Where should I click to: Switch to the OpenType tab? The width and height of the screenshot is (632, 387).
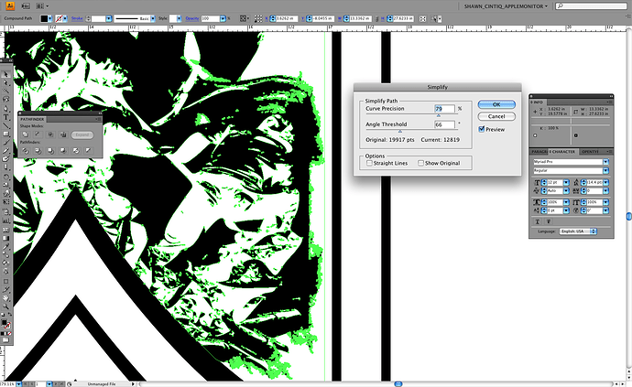point(590,152)
